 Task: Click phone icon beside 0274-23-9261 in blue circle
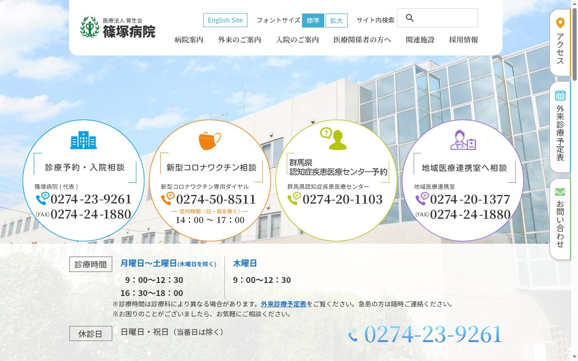coord(42,199)
